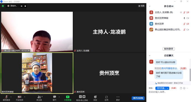Open the 视图 view layout menu
Screen dimensions: 191x102
click(141, 6)
